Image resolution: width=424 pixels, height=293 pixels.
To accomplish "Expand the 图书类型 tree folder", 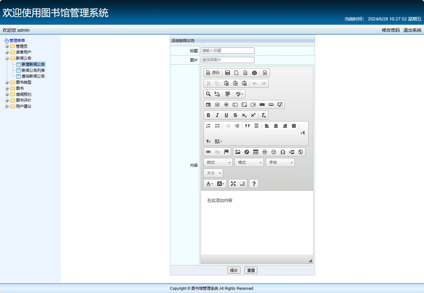I will (x=7, y=82).
